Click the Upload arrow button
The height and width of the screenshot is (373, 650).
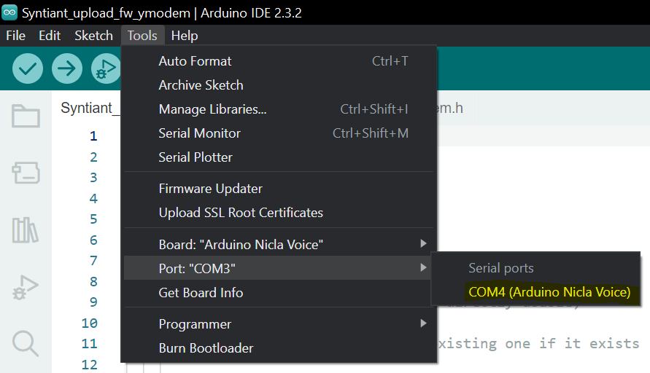tap(67, 69)
